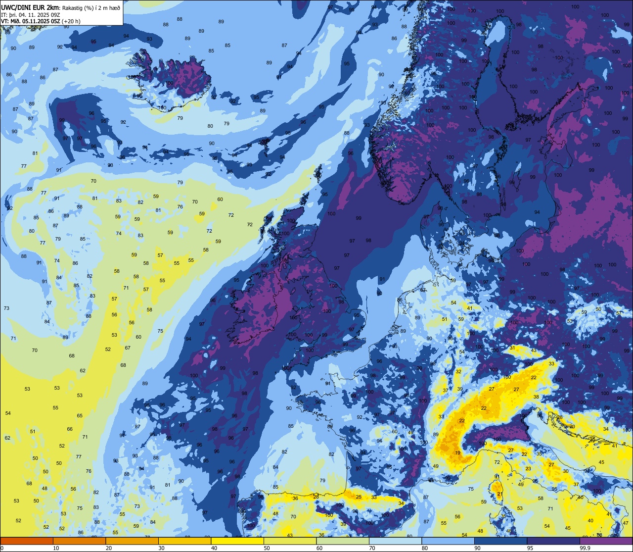This screenshot has width=633, height=552.
Task: Click the "30" legend scale label
Action: coord(161,548)
